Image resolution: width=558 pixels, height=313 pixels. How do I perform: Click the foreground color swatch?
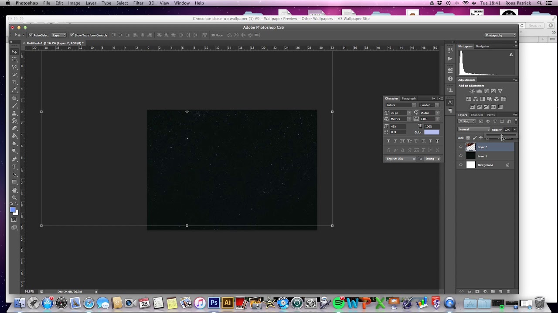[x=13, y=210]
